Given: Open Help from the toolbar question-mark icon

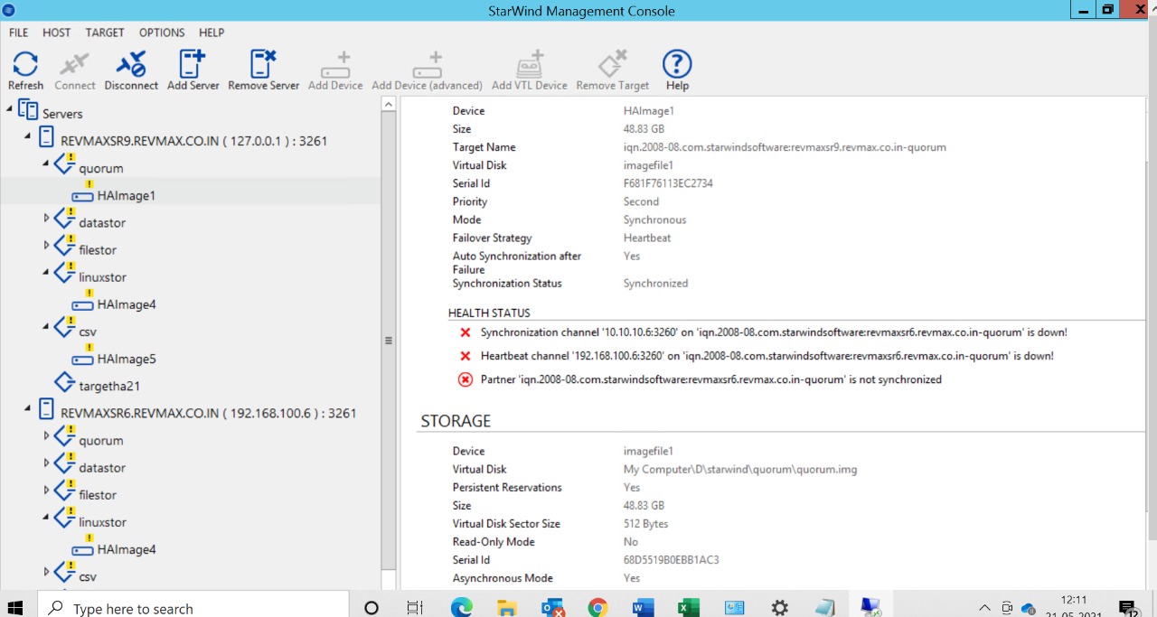Looking at the screenshot, I should click(677, 64).
